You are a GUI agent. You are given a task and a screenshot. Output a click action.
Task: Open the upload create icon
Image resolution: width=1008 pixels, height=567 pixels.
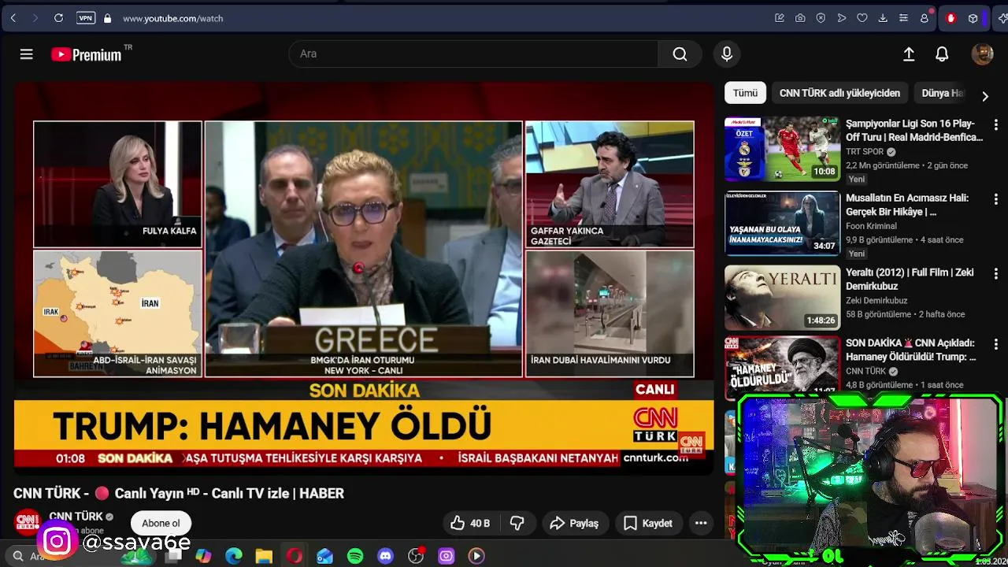pos(909,54)
